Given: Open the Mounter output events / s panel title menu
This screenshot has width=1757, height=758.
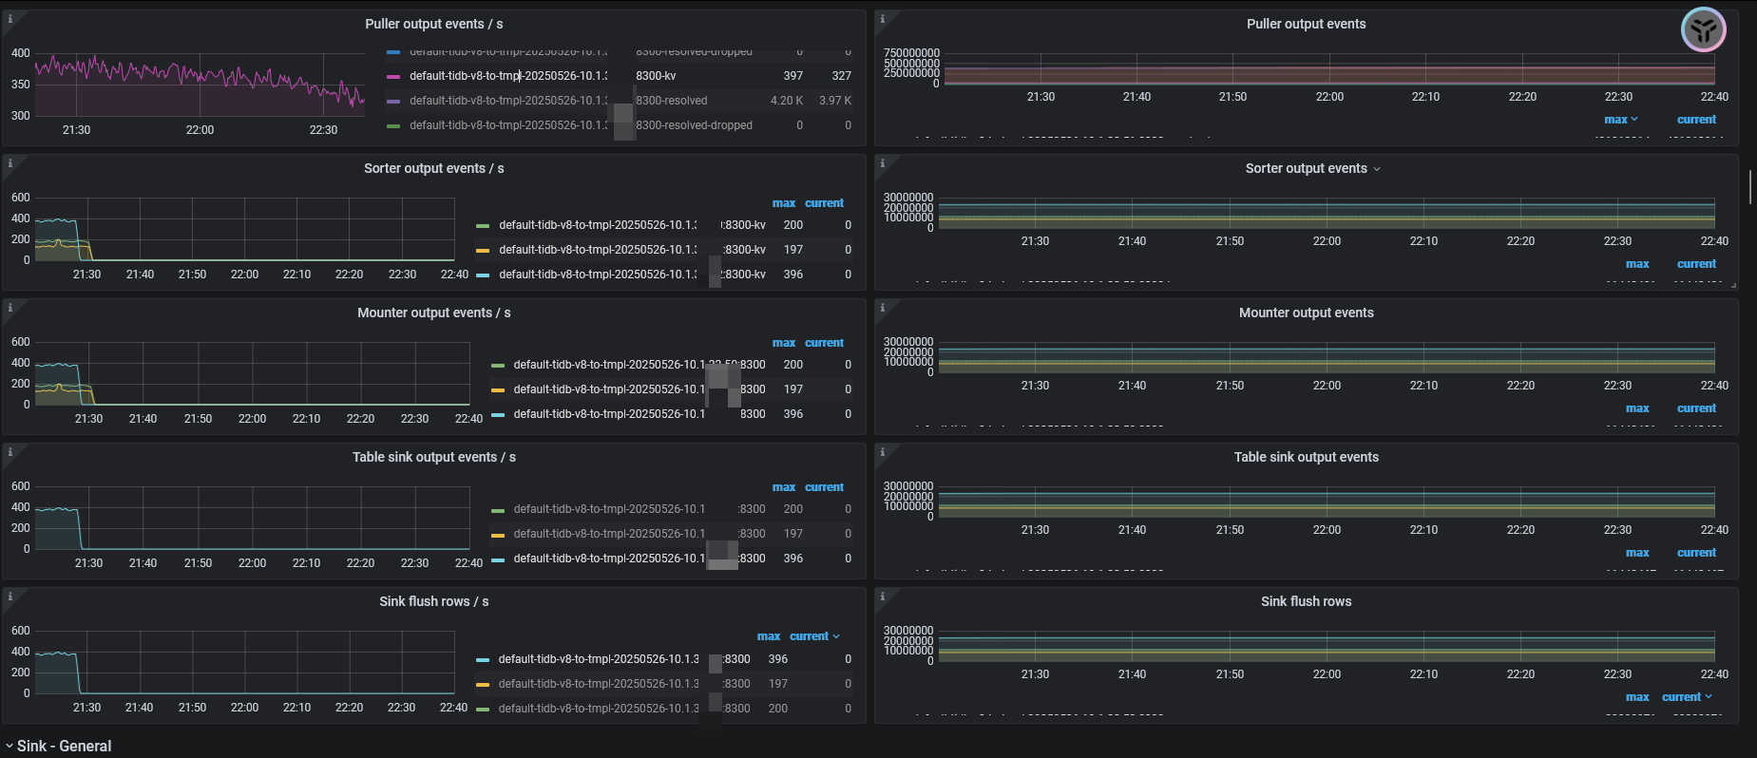Looking at the screenshot, I should pyautogui.click(x=433, y=313).
